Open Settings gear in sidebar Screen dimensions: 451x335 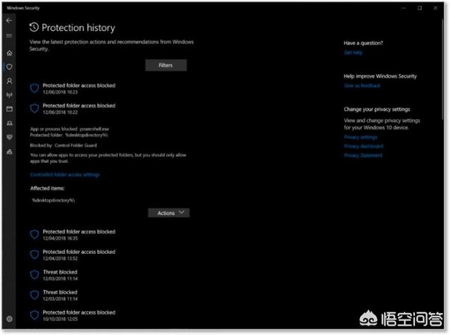coord(9,319)
